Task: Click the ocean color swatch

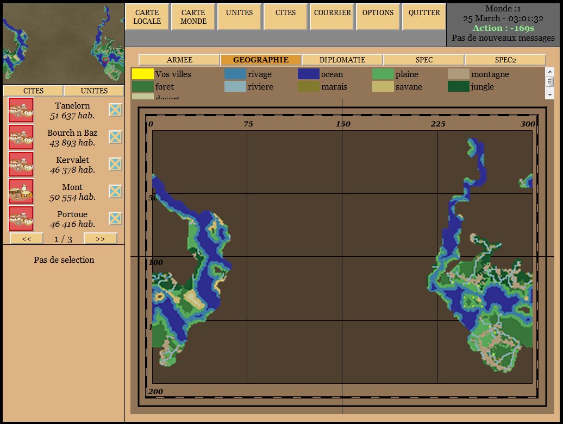Action: [309, 74]
